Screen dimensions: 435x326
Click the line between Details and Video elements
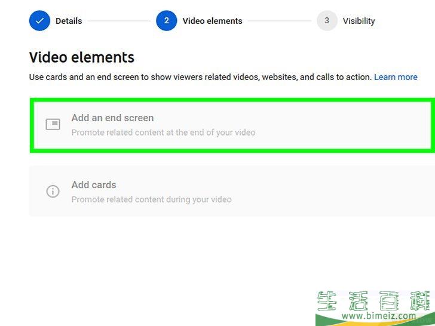point(119,21)
